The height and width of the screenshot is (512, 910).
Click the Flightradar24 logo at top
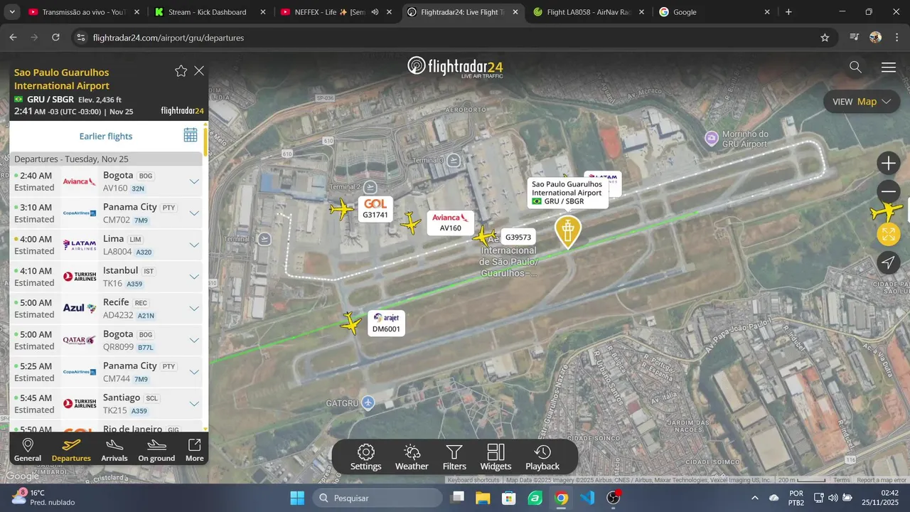pyautogui.click(x=455, y=67)
